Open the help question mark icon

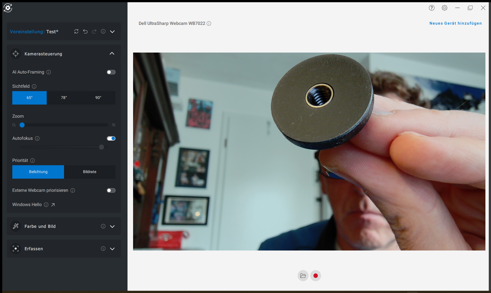coord(432,8)
